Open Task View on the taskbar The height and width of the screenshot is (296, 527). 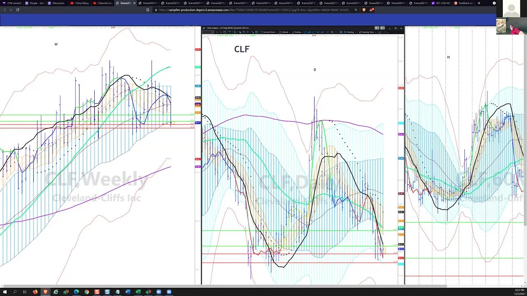point(25,292)
